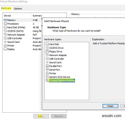The image size is (125, 119).
Task: Click the Remove button
Action: [59, 116]
